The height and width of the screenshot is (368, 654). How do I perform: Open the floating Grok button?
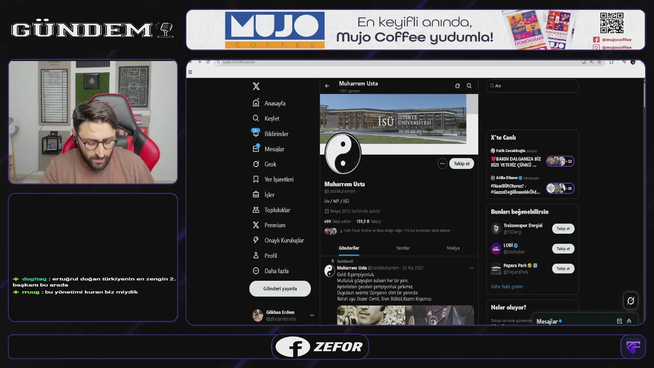coord(630,301)
